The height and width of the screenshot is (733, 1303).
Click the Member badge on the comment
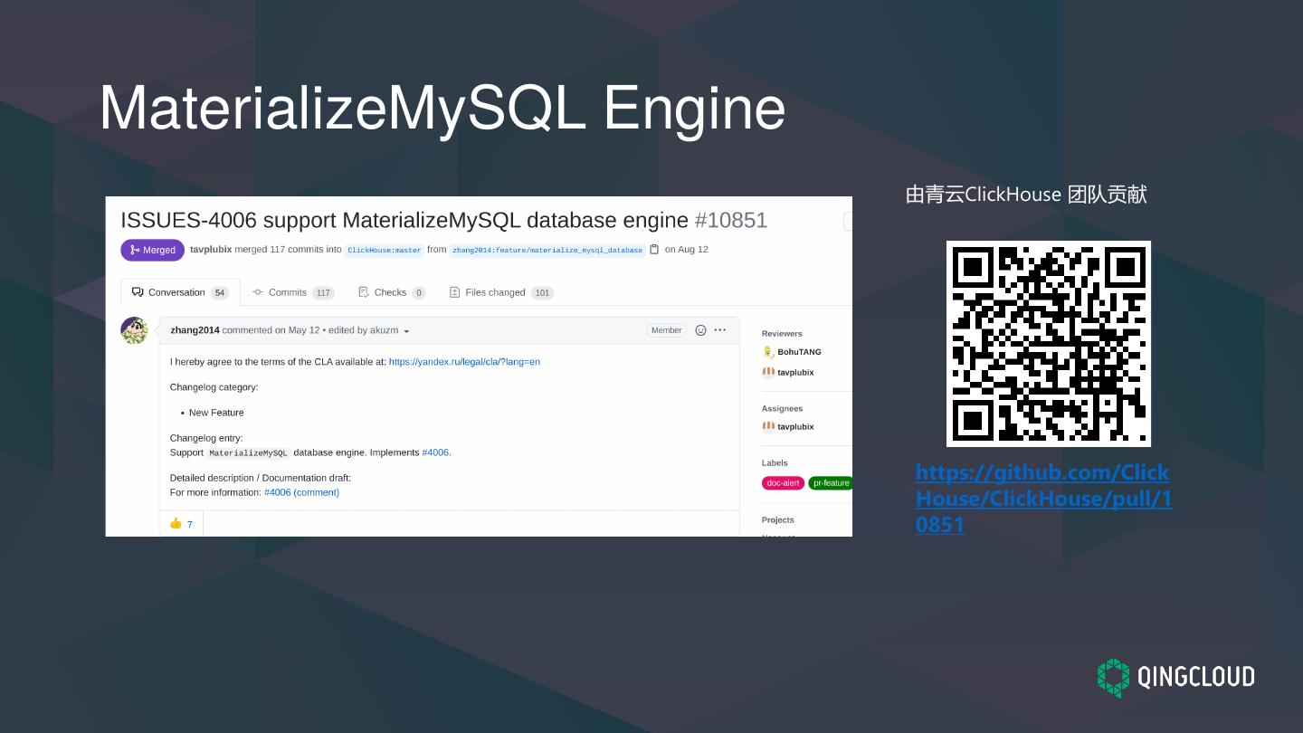pos(666,330)
